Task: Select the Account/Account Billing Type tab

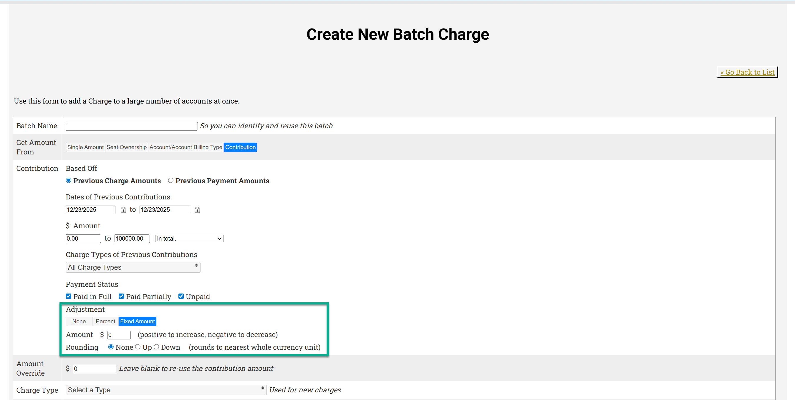Action: point(186,147)
